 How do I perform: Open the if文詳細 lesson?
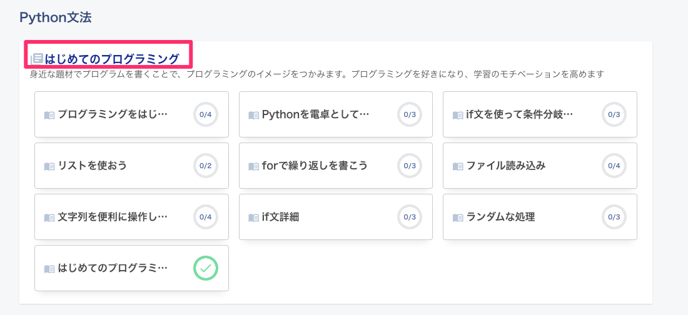pos(336,217)
